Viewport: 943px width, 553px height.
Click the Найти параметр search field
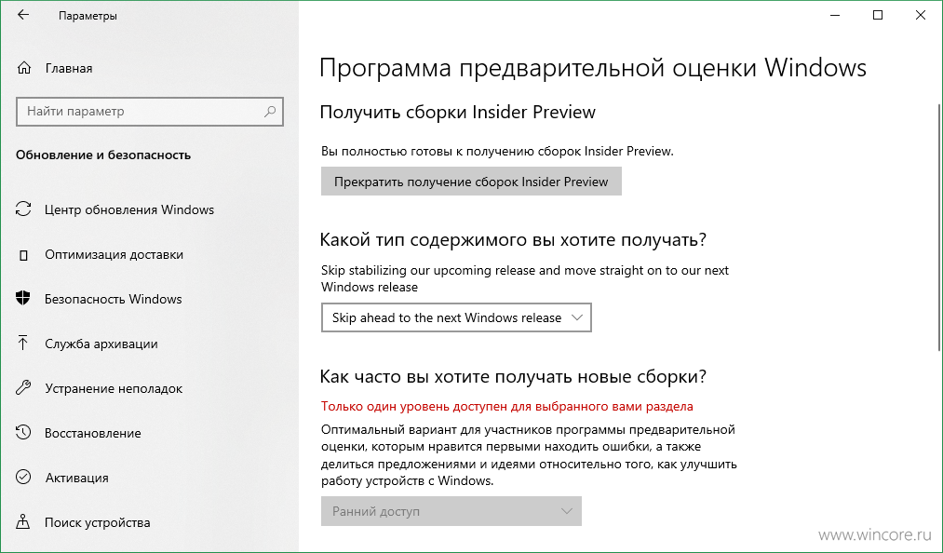150,112
